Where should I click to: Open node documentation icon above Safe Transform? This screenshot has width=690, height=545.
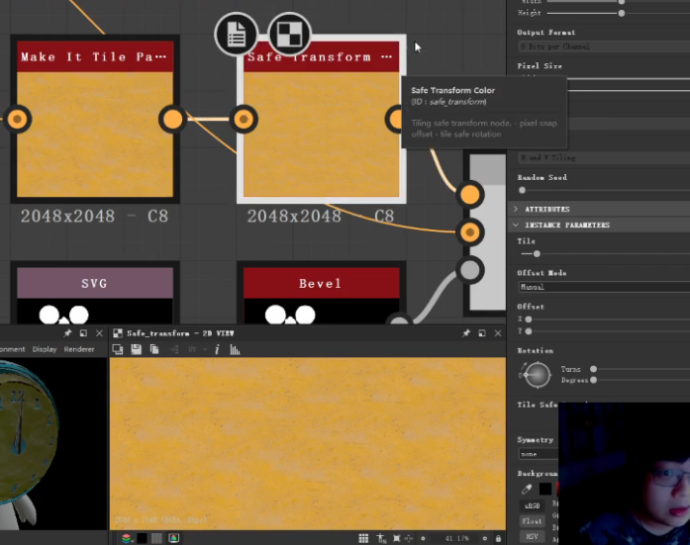tap(237, 34)
